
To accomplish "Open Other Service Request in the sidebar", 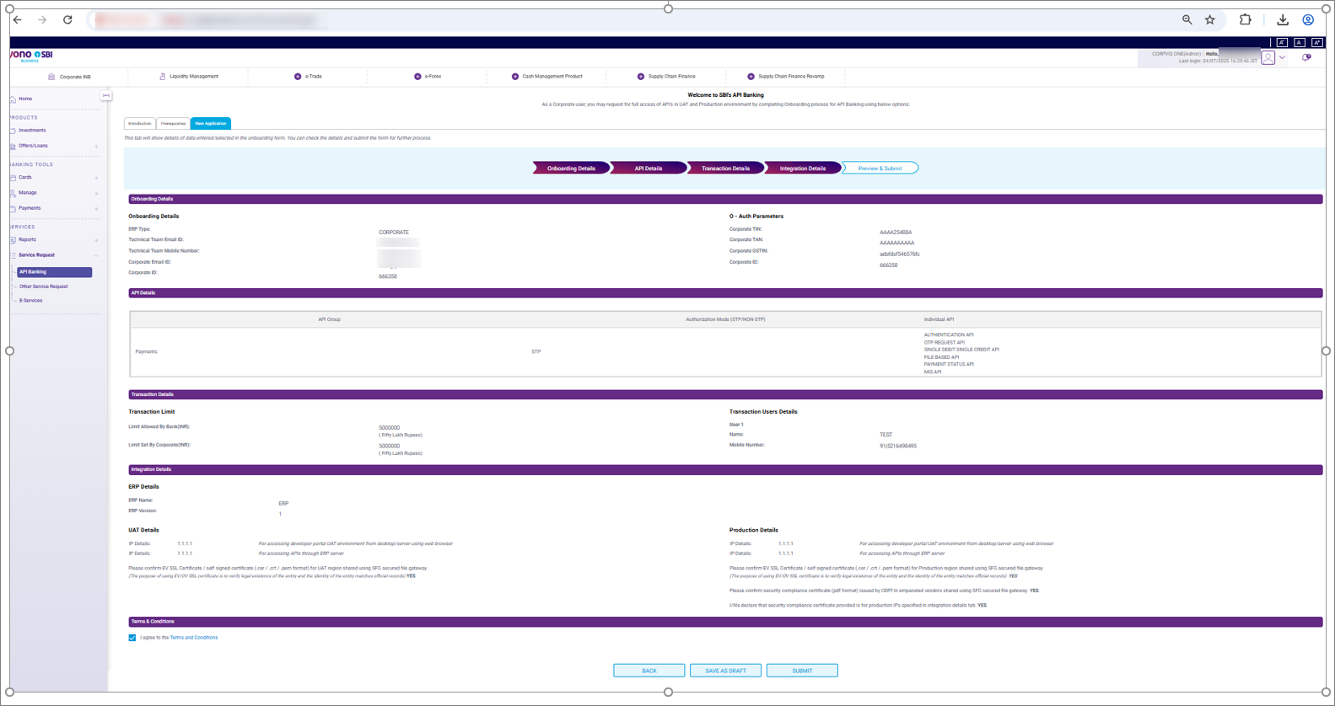I will pos(44,286).
